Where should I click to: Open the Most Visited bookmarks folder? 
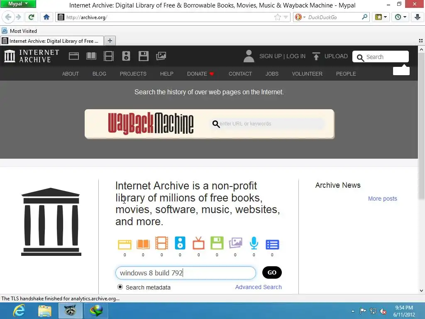(19, 31)
